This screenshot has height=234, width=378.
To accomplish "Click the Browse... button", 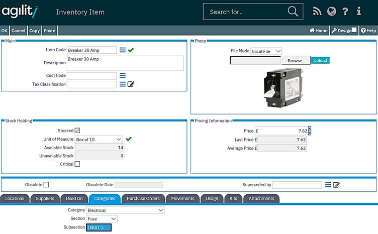I will pyautogui.click(x=296, y=61).
